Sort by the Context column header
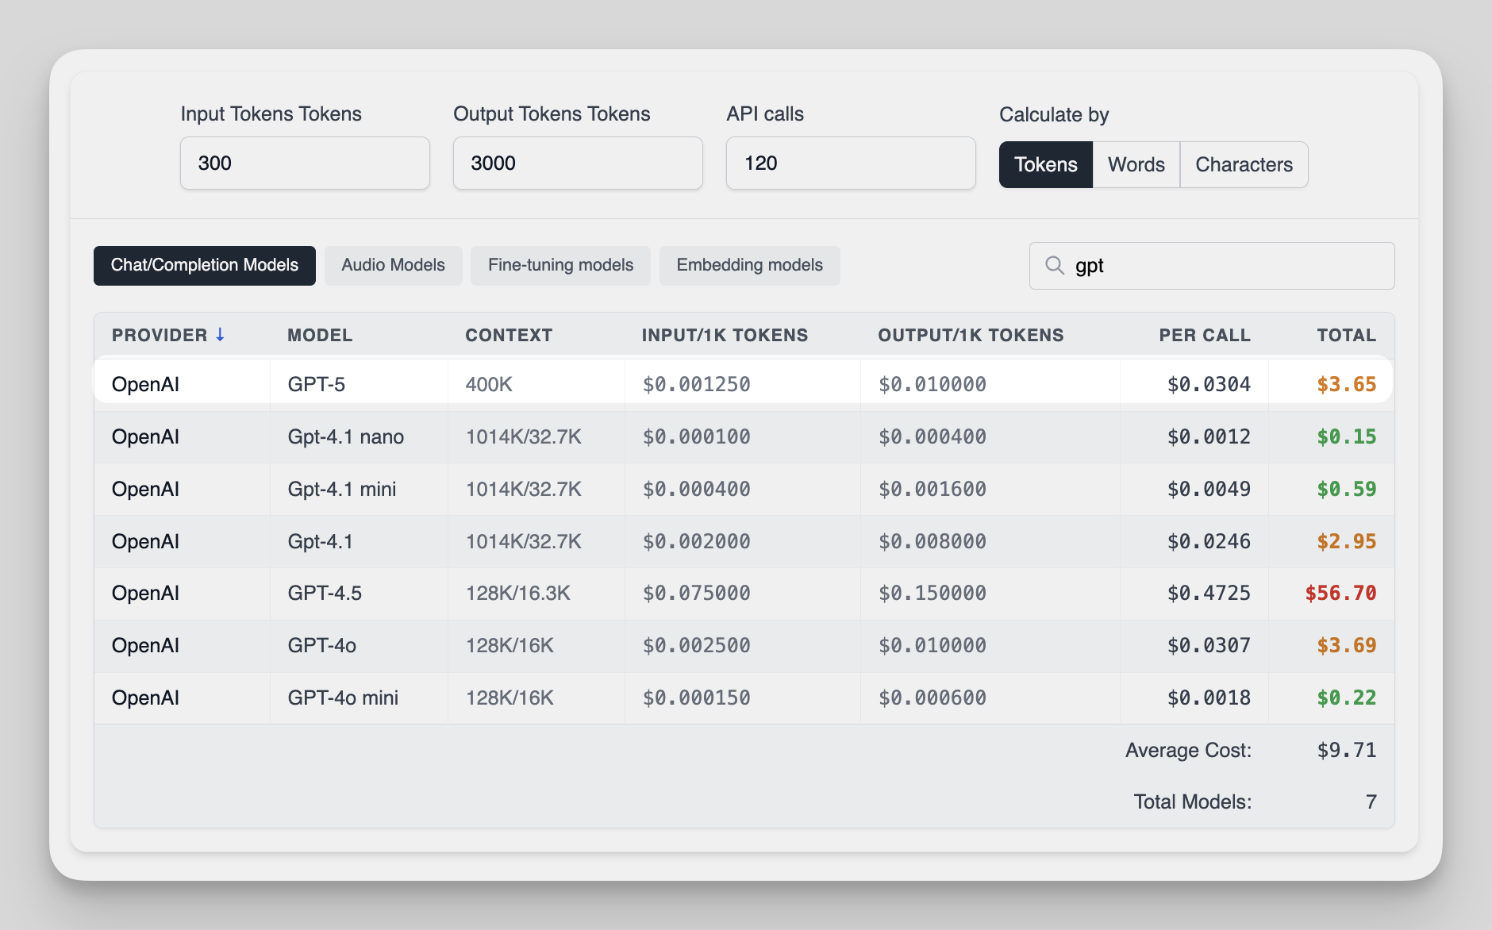The width and height of the screenshot is (1492, 930). point(509,335)
